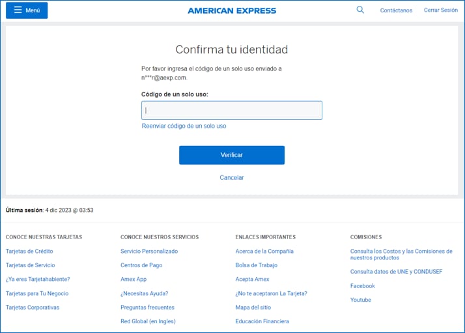Open the Amex App link
This screenshot has width=465, height=333.
coord(134,279)
